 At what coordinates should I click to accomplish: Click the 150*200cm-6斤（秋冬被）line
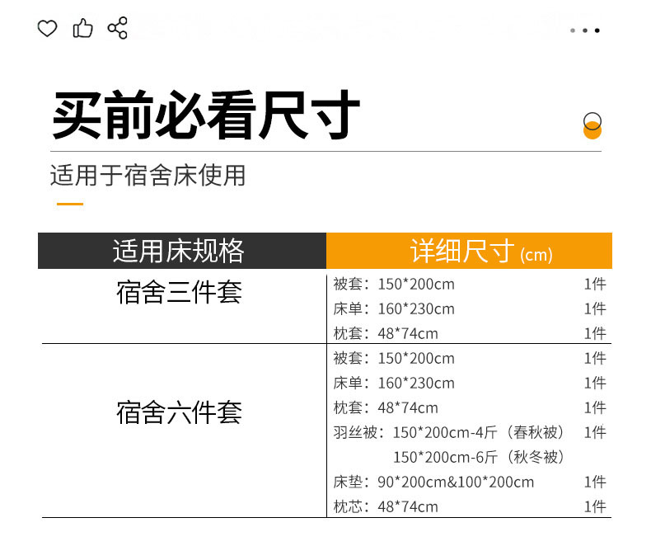click(478, 457)
